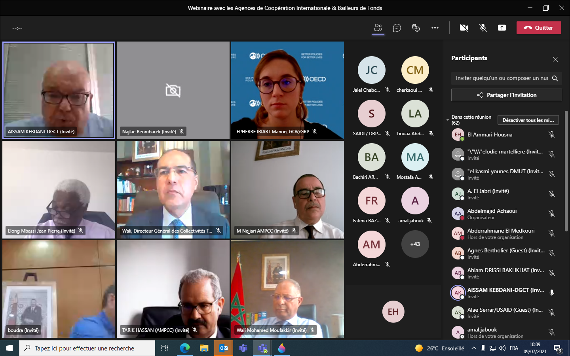Expand hidden system tray icons
This screenshot has width=570, height=356.
point(474,348)
